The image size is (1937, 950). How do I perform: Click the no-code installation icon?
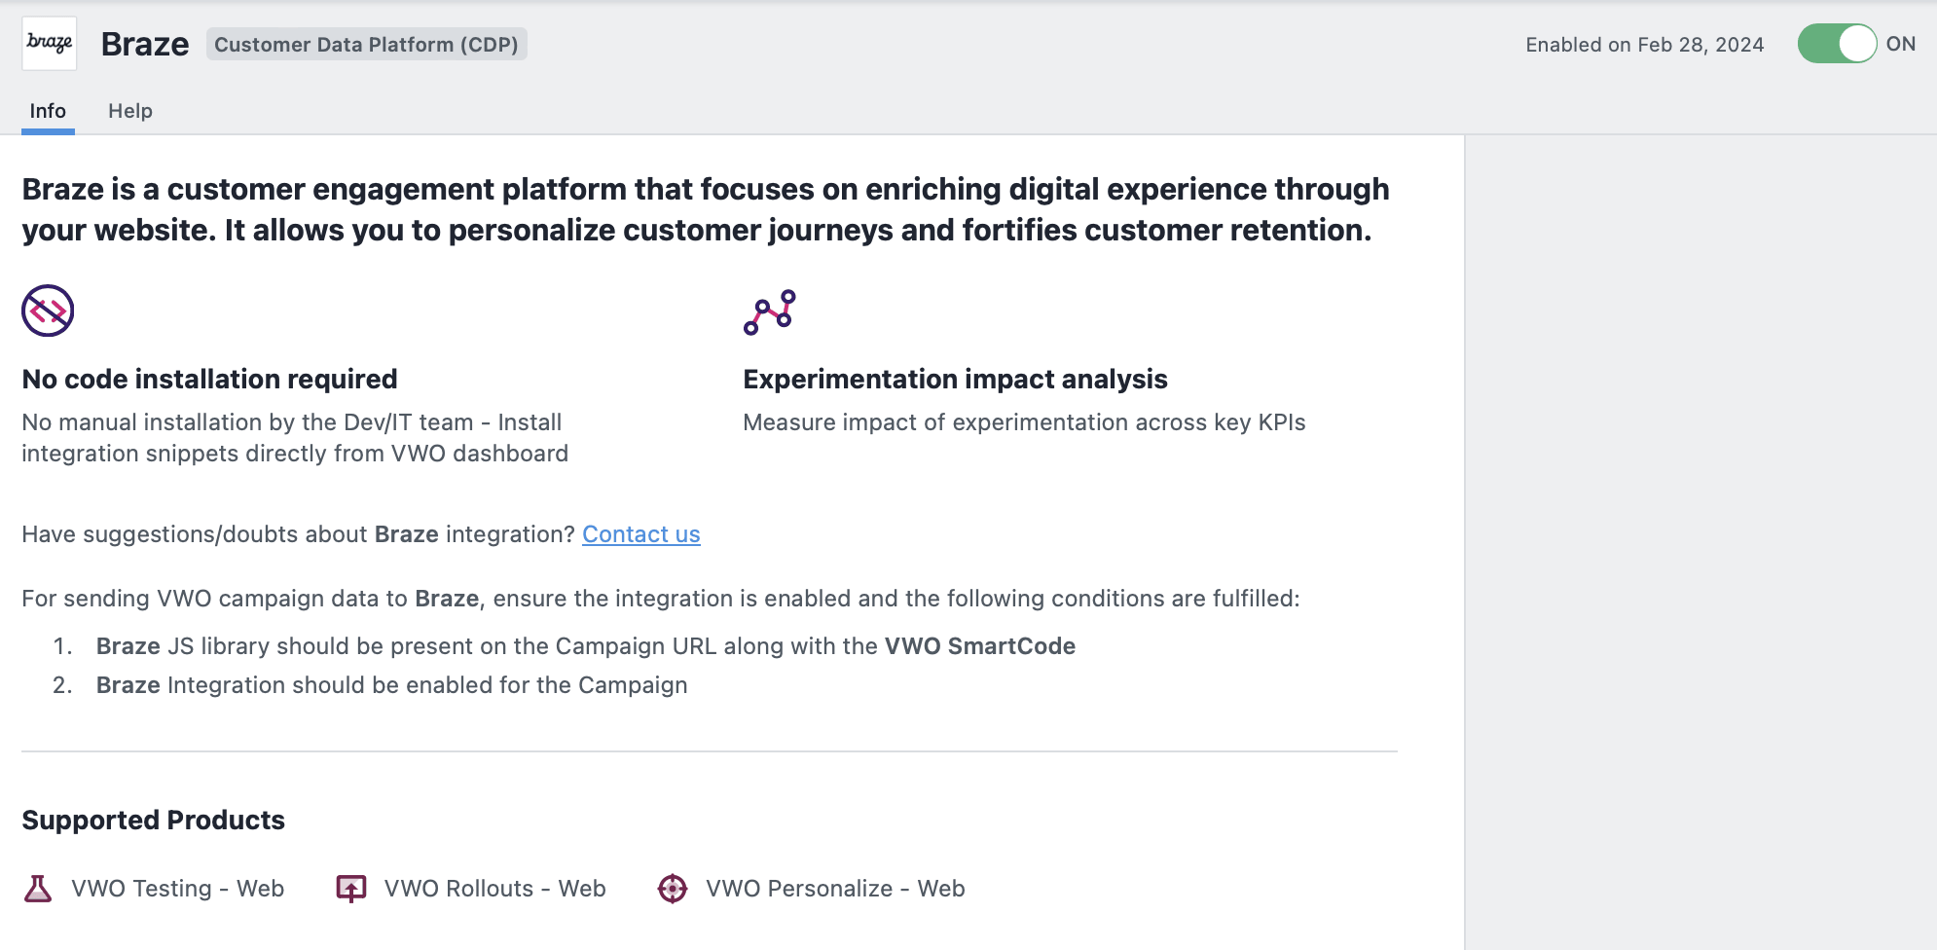(x=48, y=311)
